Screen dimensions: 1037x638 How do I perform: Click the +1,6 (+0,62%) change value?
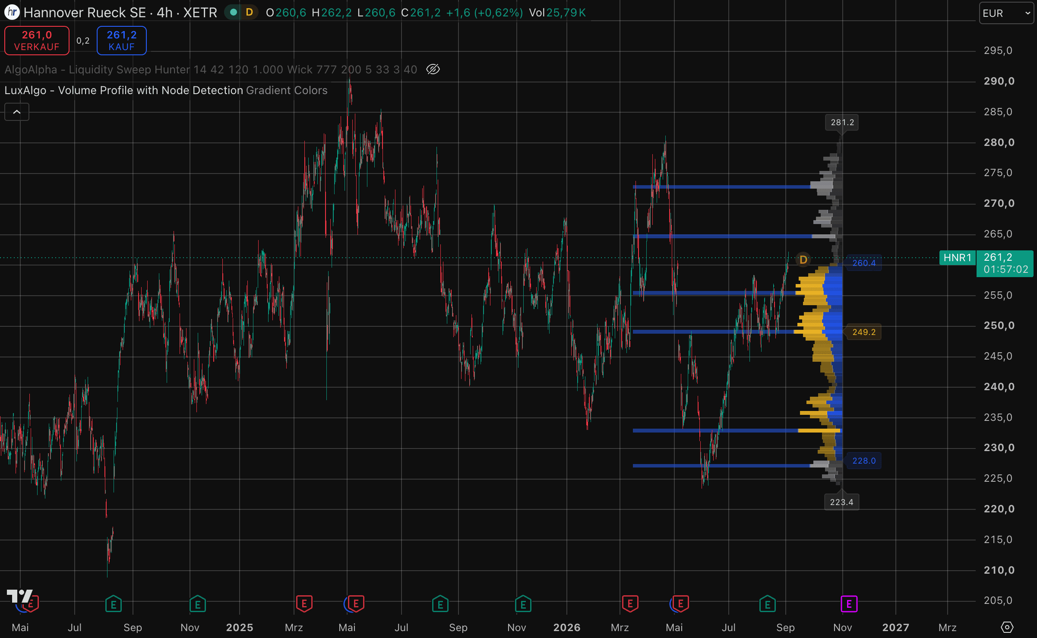[484, 13]
